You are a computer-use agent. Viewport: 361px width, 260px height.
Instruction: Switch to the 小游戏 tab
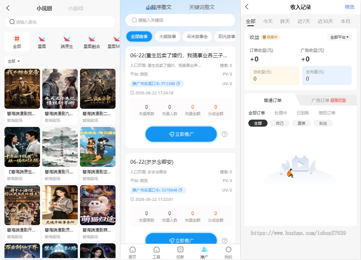(x=76, y=9)
